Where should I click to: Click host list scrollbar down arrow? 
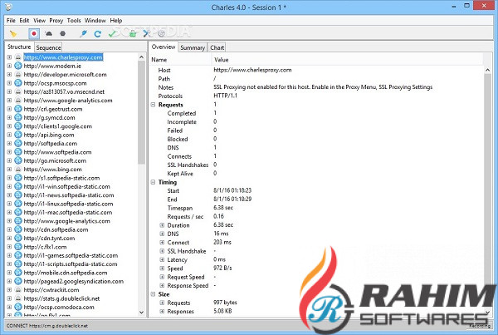141,313
